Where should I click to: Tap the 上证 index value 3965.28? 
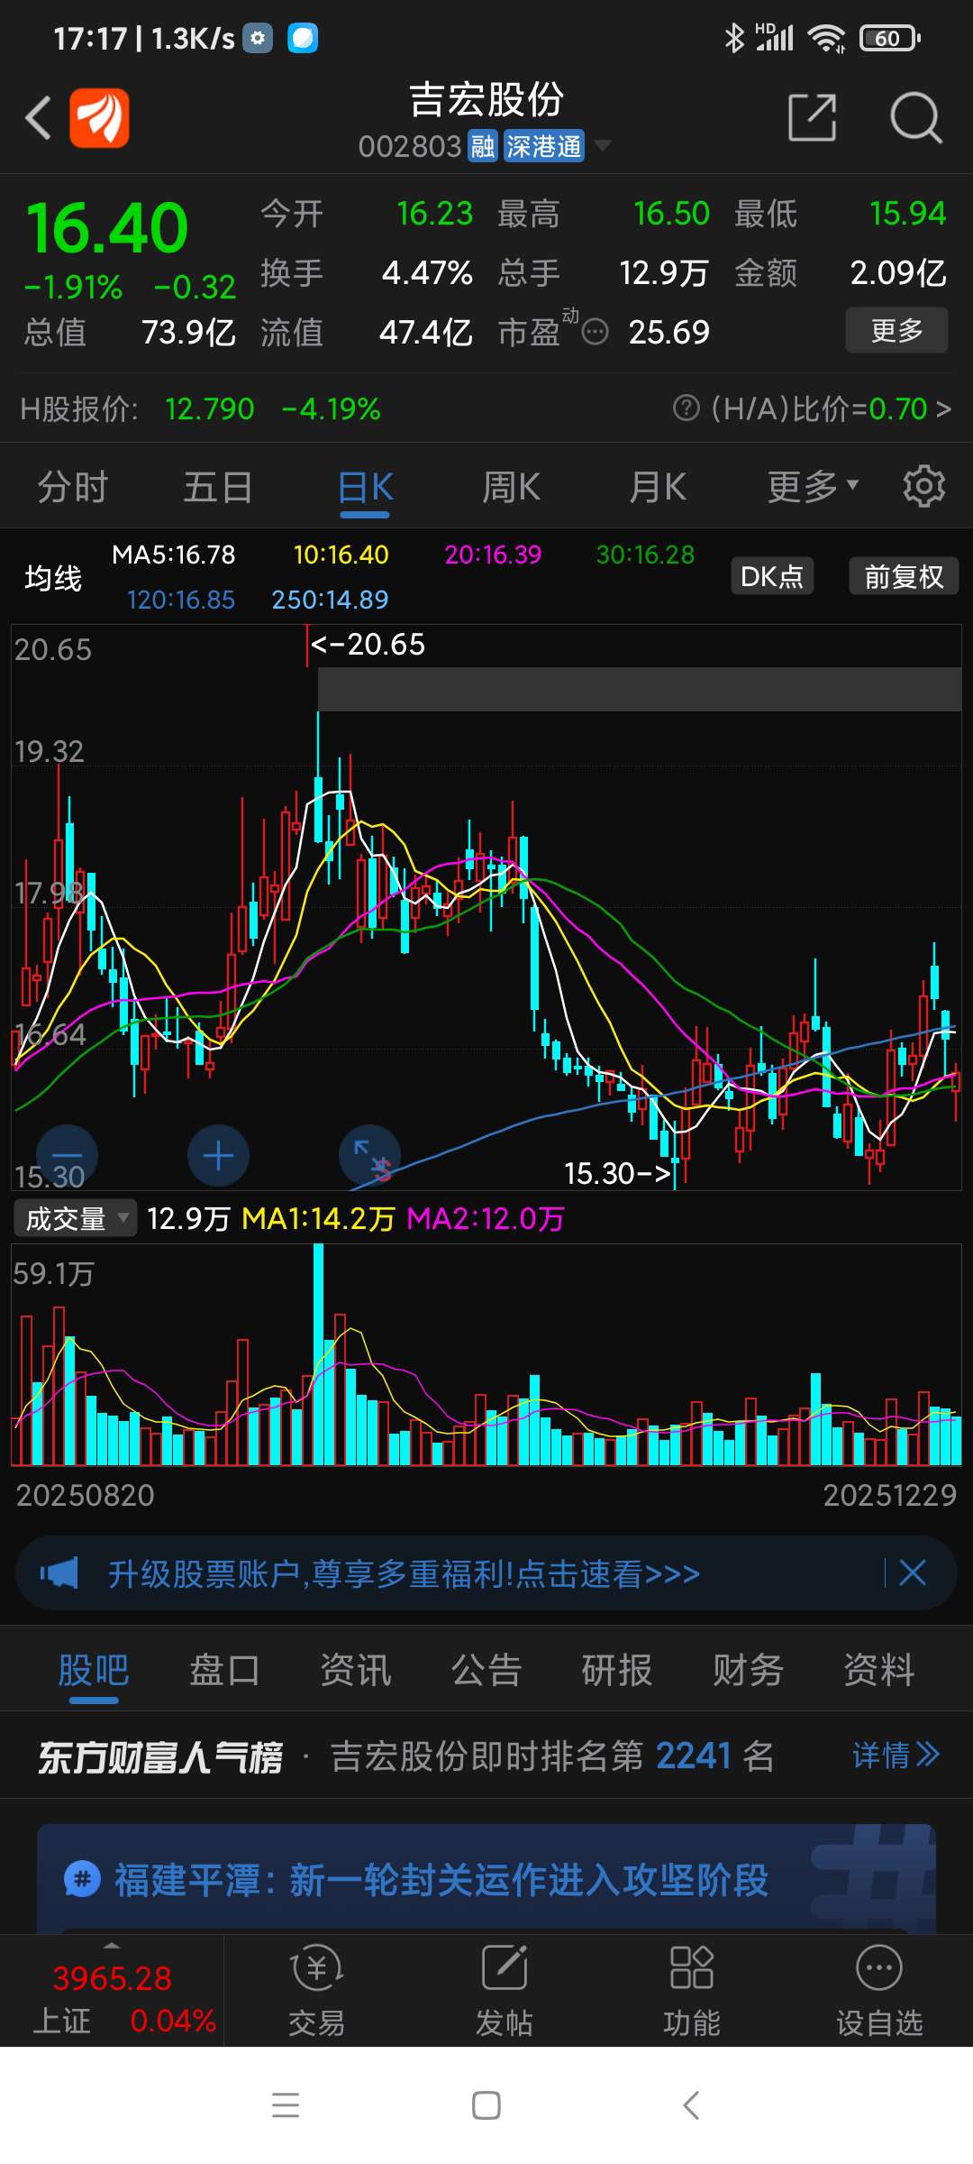(x=112, y=1978)
